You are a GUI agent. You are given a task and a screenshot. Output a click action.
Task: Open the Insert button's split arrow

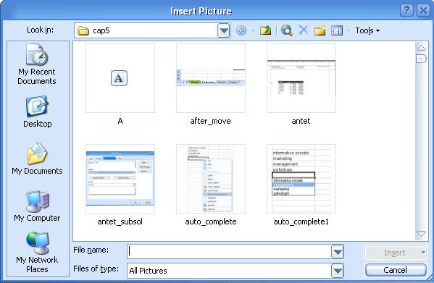click(x=423, y=252)
